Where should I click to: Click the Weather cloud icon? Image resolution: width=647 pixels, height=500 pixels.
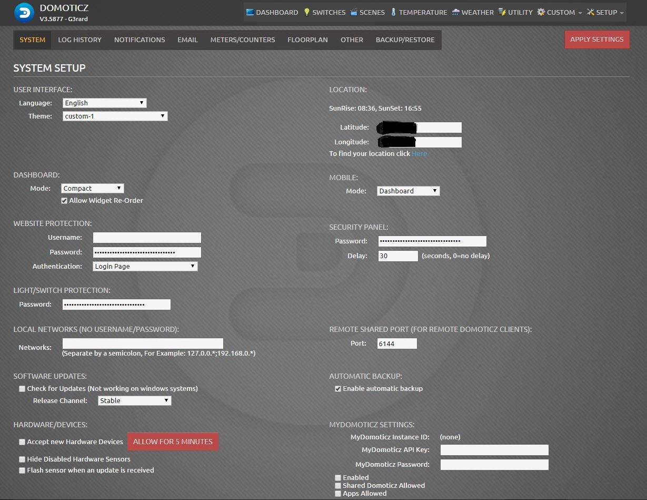tap(456, 12)
